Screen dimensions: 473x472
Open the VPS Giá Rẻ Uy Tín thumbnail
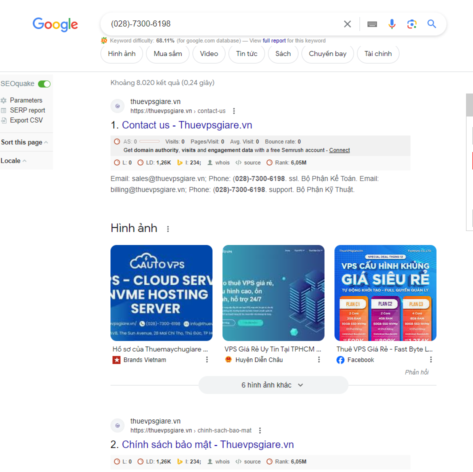273,293
